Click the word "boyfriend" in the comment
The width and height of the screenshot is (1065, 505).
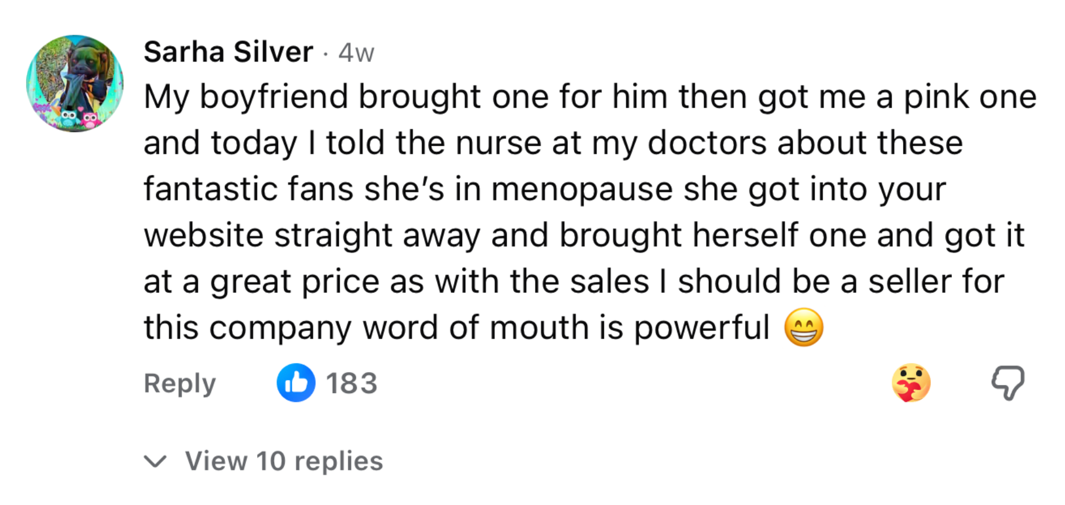pos(274,97)
